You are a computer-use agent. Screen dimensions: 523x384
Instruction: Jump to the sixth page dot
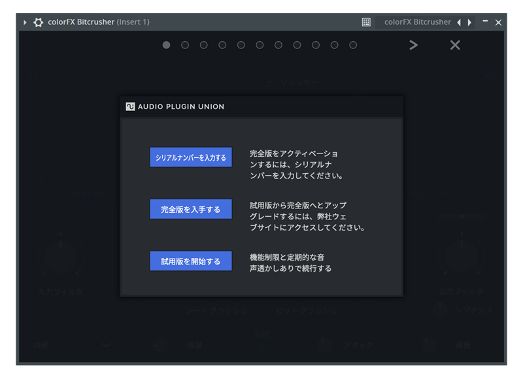(260, 45)
